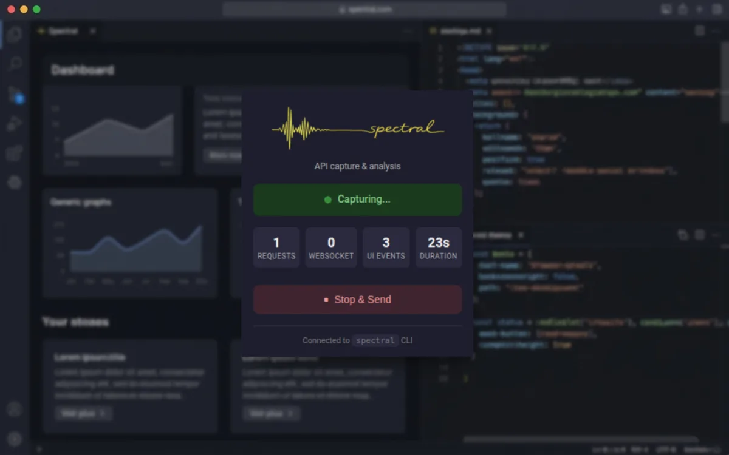
Task: Select the Requests counter showing 1
Action: click(x=276, y=248)
